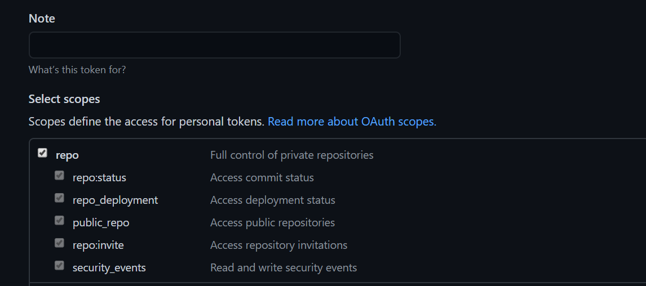The width and height of the screenshot is (646, 286).
Task: Toggle the public_repo checkbox
Action: [59, 221]
